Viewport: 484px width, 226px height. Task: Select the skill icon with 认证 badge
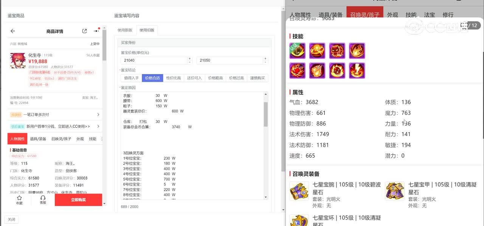coord(298,51)
